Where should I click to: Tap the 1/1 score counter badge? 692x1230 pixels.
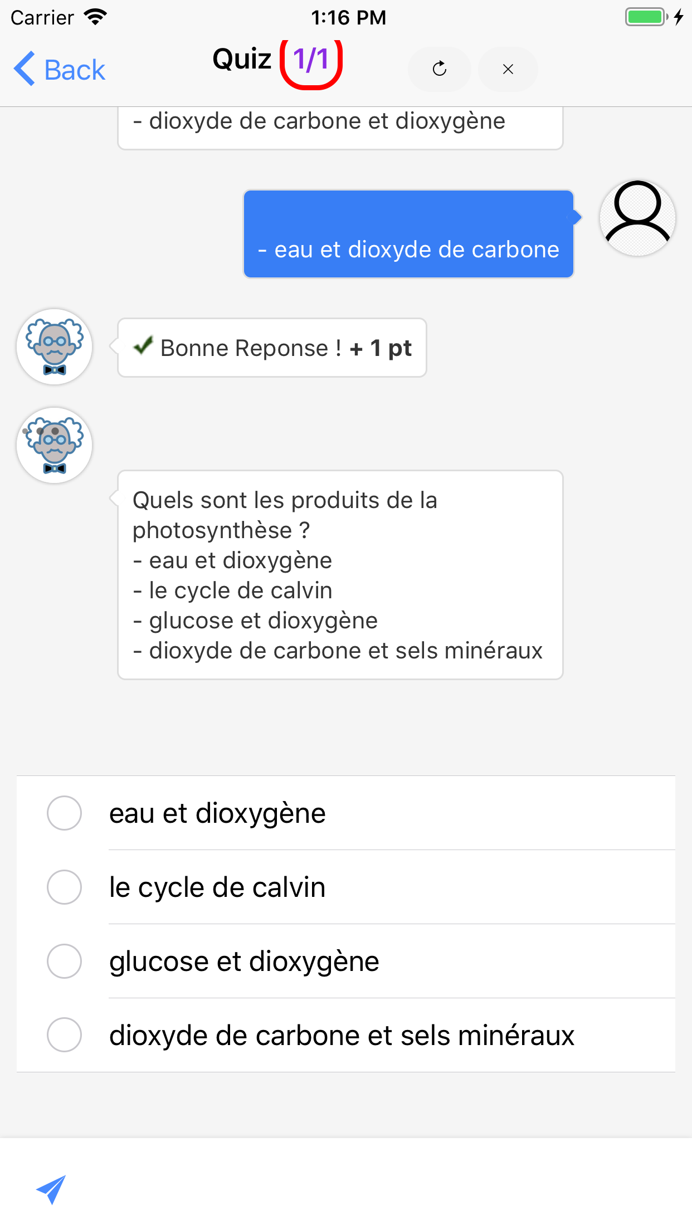(311, 60)
